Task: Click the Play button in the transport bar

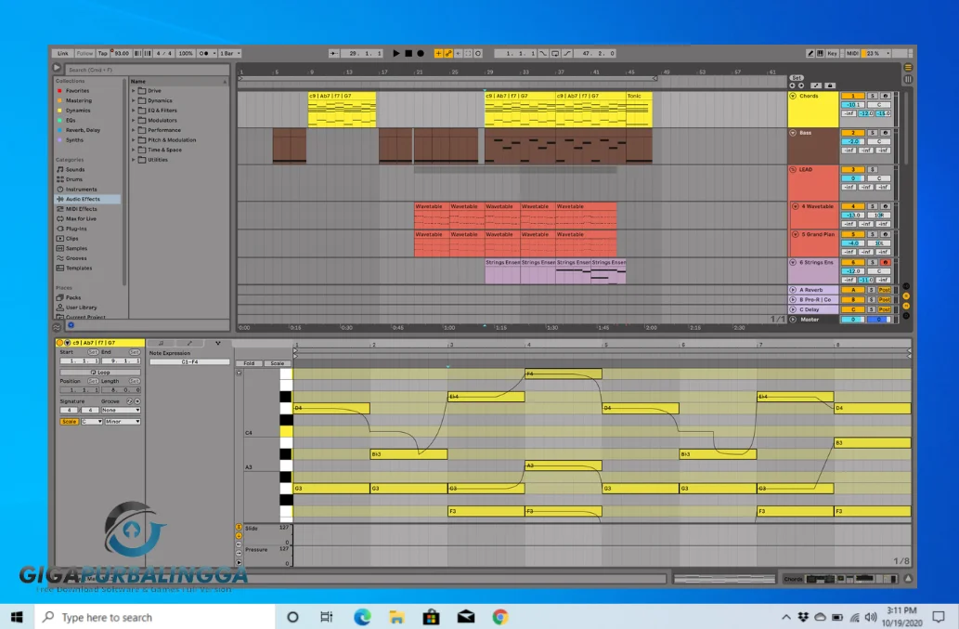Action: tap(395, 53)
